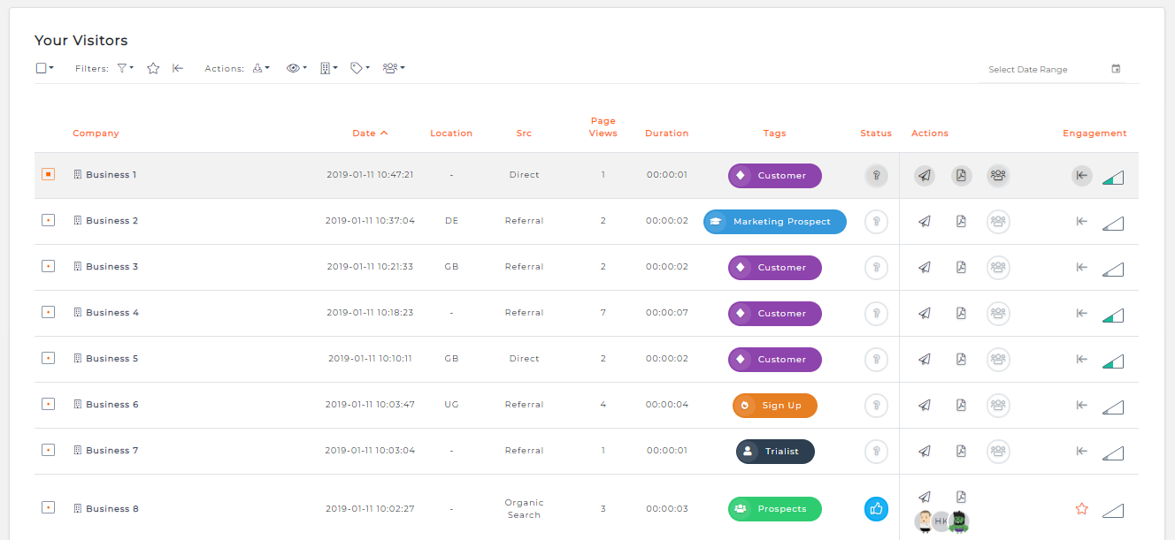Uncheck the selected Business 1 row
The height and width of the screenshot is (540, 1175).
[48, 174]
